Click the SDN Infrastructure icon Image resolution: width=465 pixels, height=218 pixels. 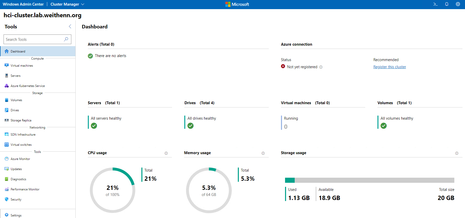7,134
